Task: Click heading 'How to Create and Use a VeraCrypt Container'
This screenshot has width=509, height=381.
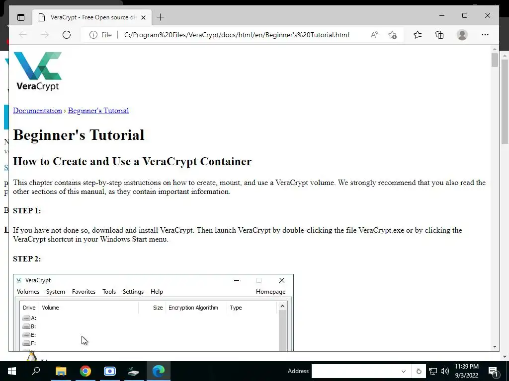Action: 132,161
